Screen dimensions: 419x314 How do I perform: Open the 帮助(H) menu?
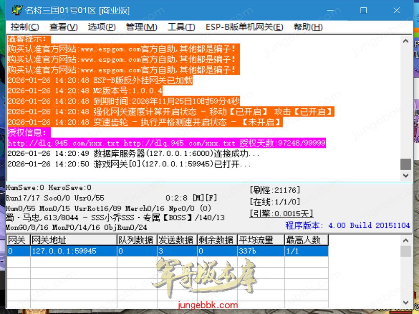coord(308,27)
